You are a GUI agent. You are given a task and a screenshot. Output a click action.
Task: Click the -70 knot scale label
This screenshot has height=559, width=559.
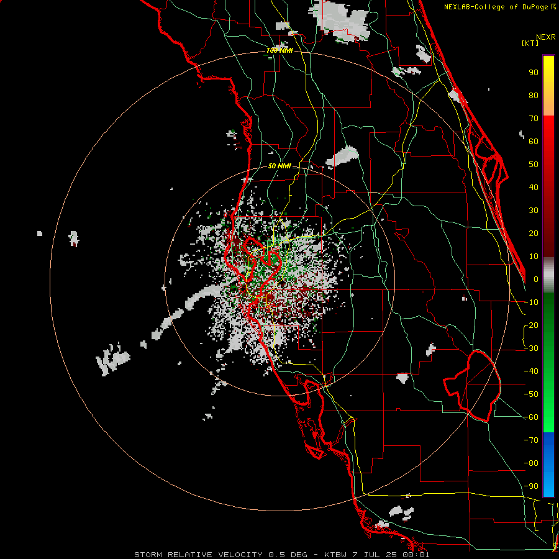pos(531,440)
